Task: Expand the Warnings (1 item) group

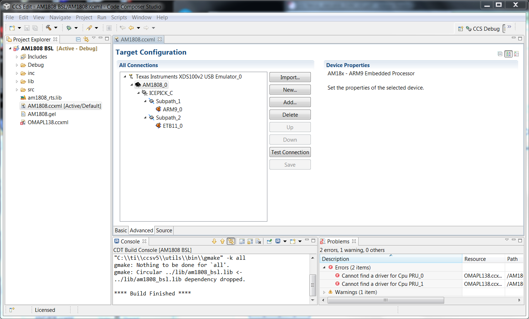Action: pos(324,292)
